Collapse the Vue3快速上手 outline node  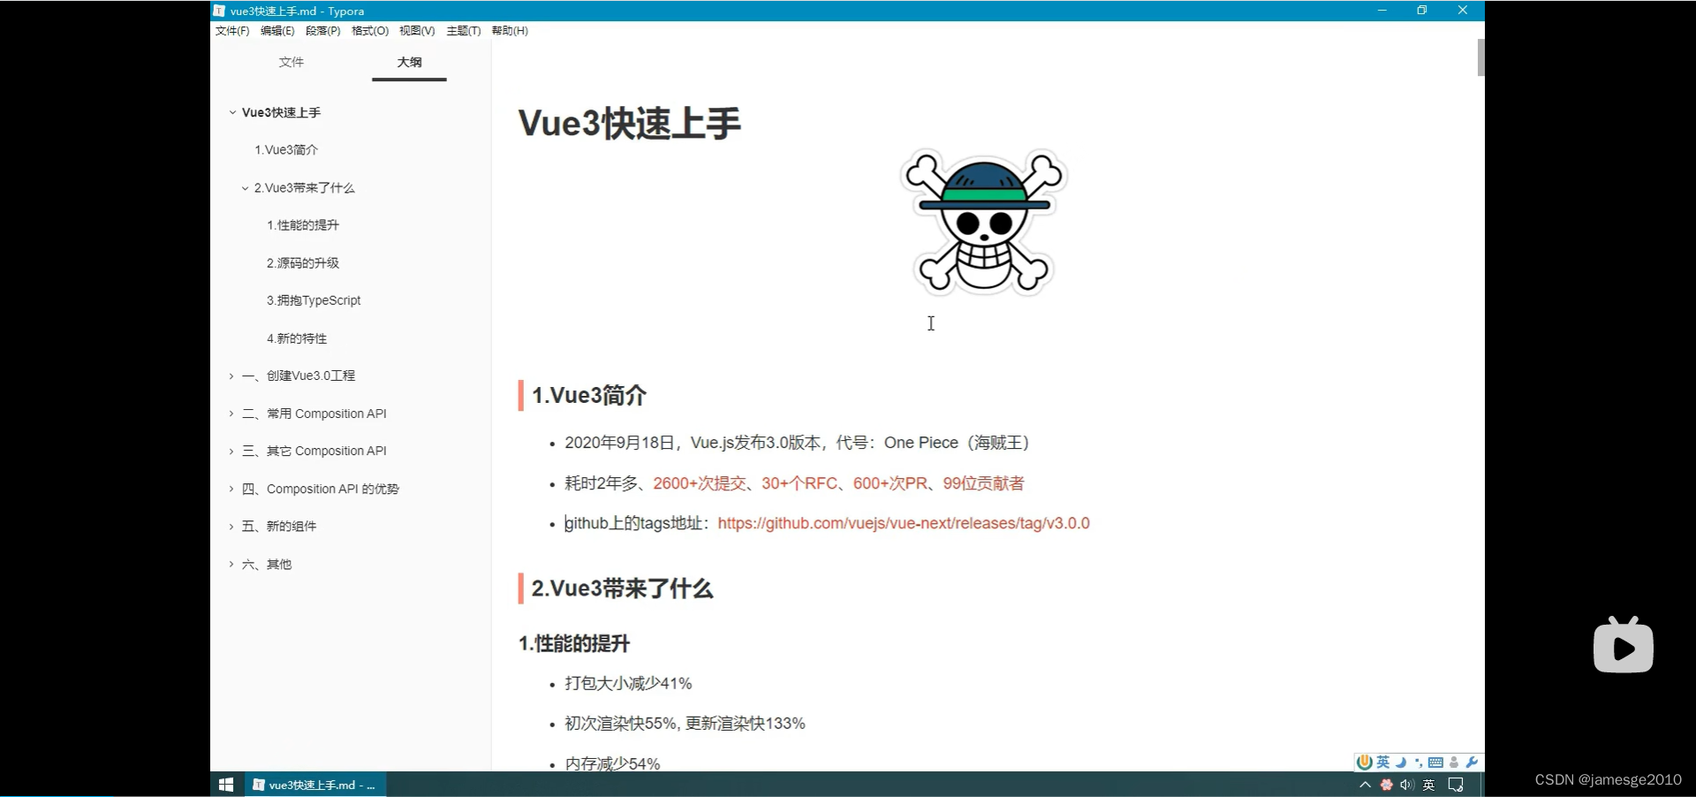tap(232, 113)
